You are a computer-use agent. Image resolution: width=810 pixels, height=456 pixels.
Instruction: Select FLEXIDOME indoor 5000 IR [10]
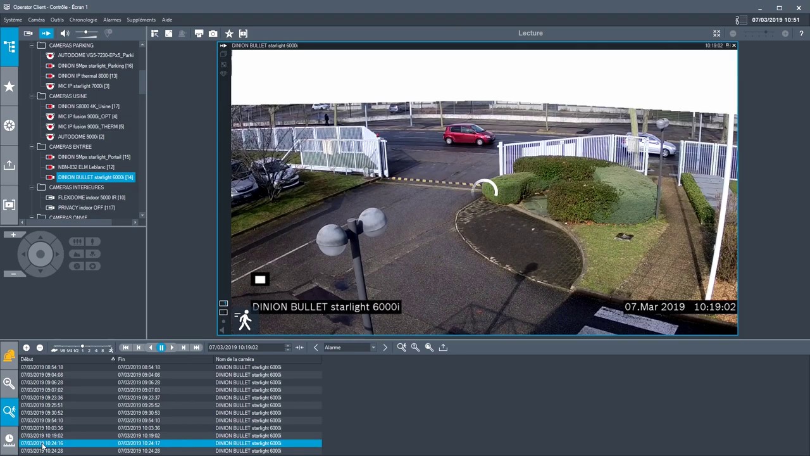(92, 198)
